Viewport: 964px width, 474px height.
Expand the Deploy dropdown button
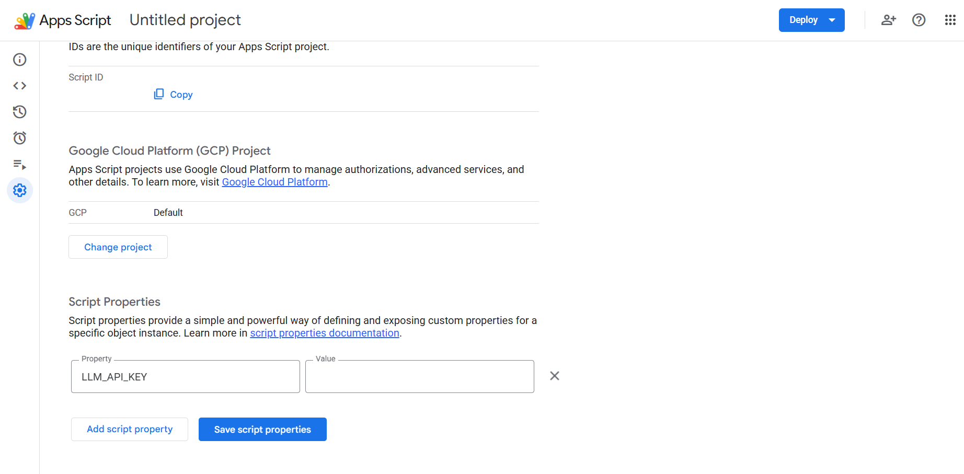click(x=811, y=20)
